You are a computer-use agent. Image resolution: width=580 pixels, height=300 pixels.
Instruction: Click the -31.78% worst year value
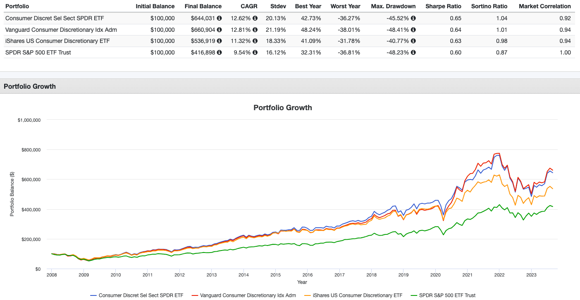pos(349,41)
